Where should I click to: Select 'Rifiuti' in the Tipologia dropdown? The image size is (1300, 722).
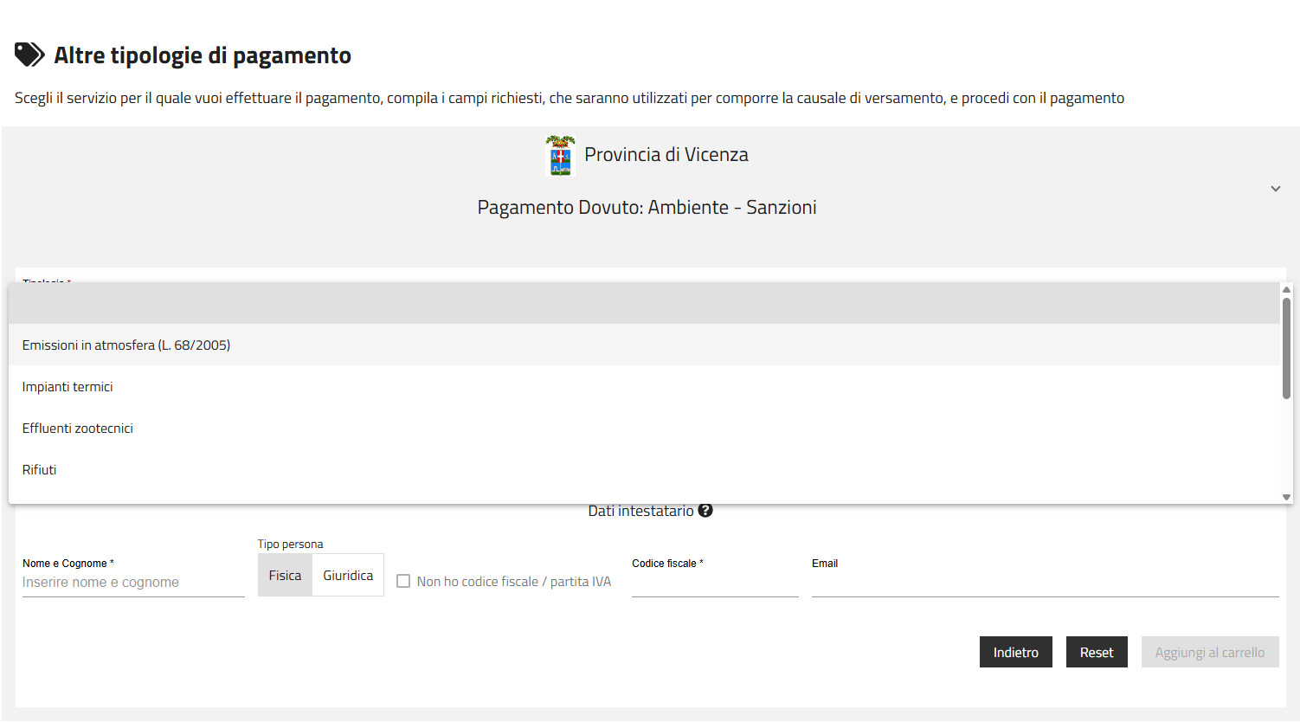tap(38, 469)
